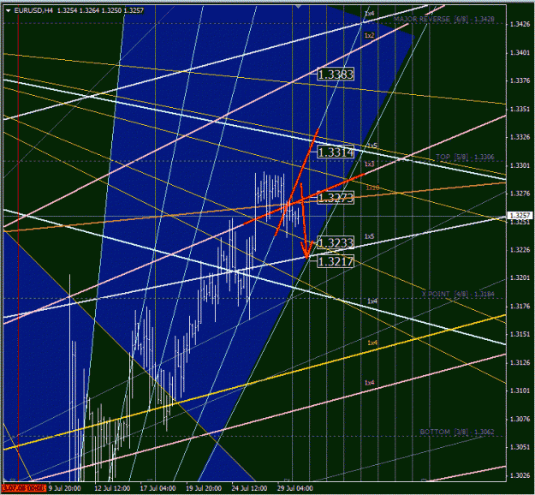This screenshot has width=535, height=495.
Task: Select the 1.3233 price label box
Action: click(336, 242)
